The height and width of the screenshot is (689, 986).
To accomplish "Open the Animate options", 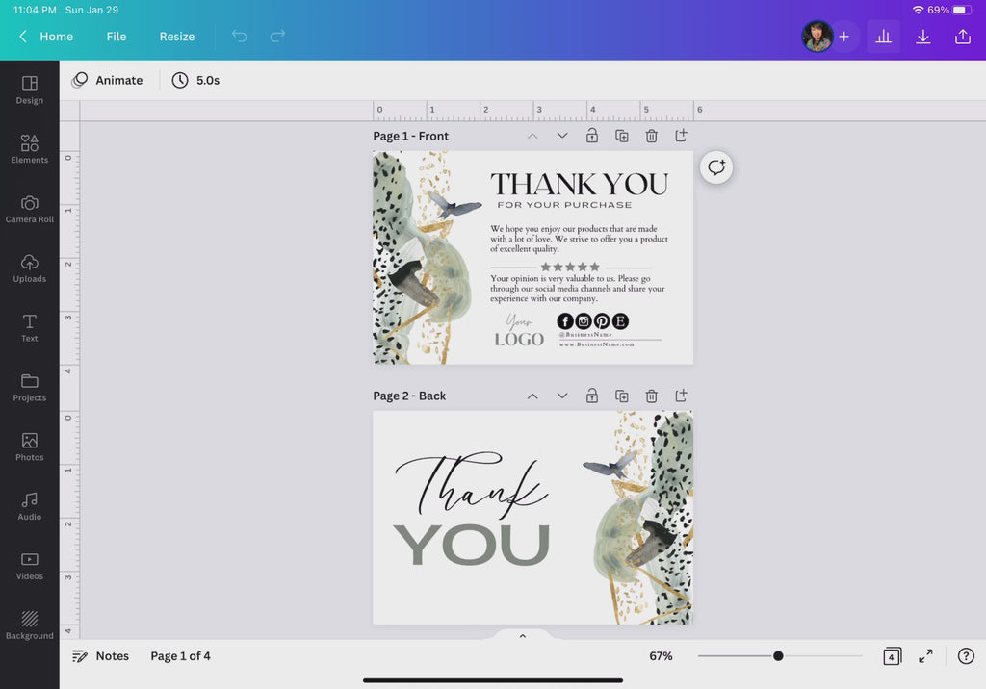I will point(108,80).
